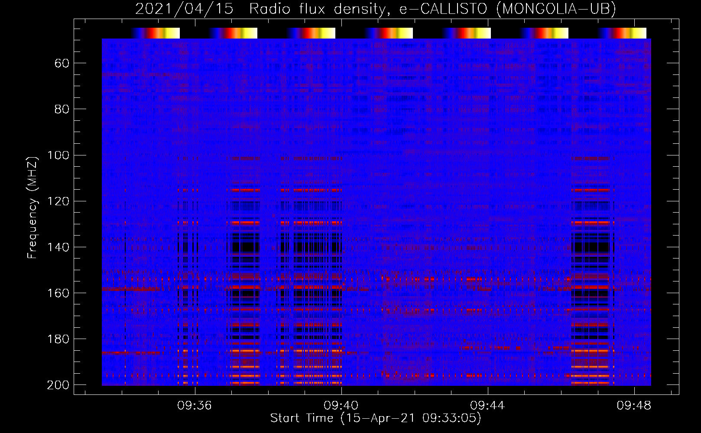
Task: Click the 09:36 time tick label
Action: coord(195,405)
